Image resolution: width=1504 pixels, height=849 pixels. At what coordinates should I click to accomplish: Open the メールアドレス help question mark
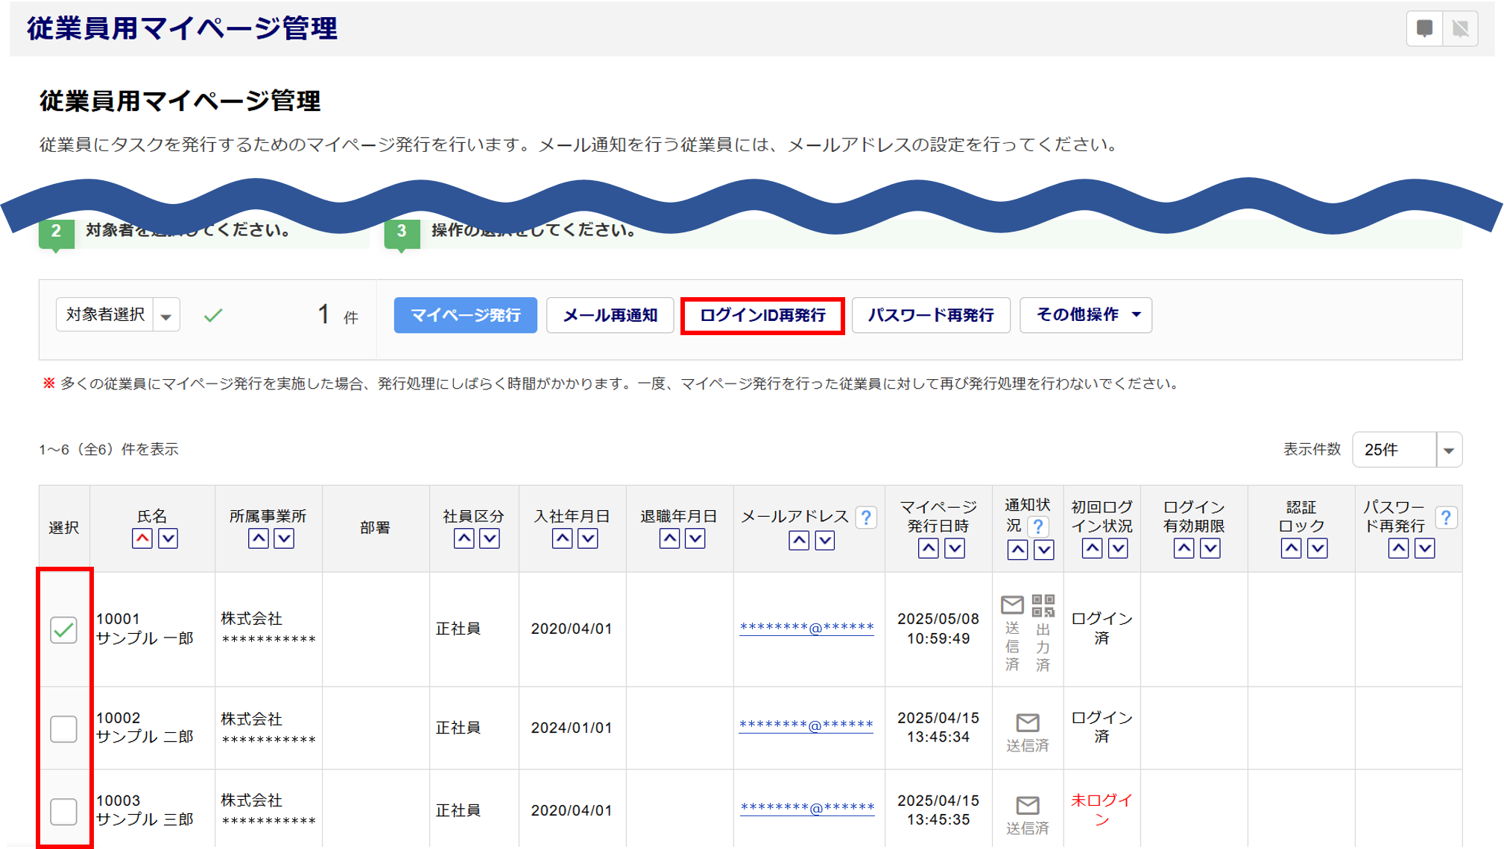point(866,517)
